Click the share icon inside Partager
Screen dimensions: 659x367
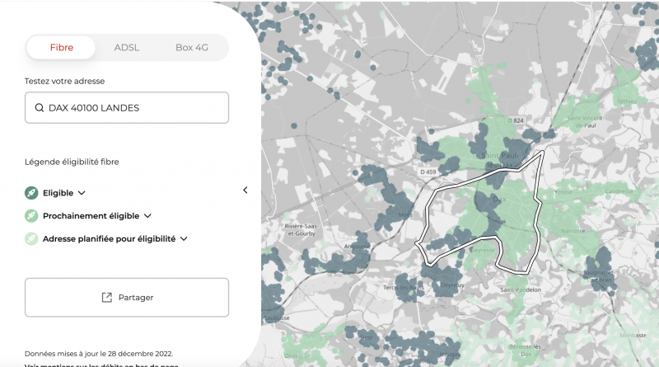pyautogui.click(x=106, y=298)
